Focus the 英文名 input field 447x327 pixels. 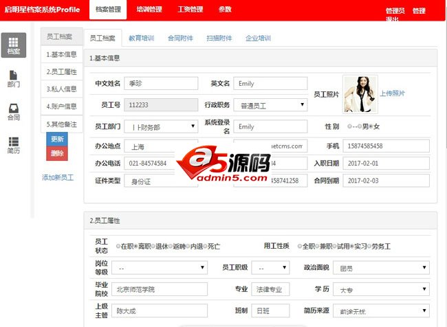pos(270,83)
